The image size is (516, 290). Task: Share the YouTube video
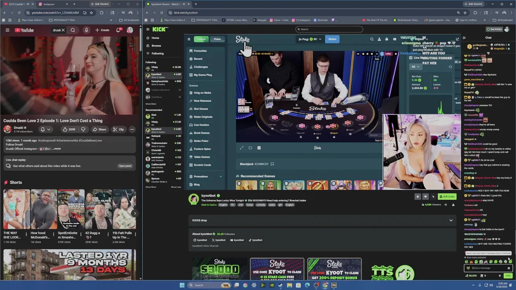tap(100, 129)
